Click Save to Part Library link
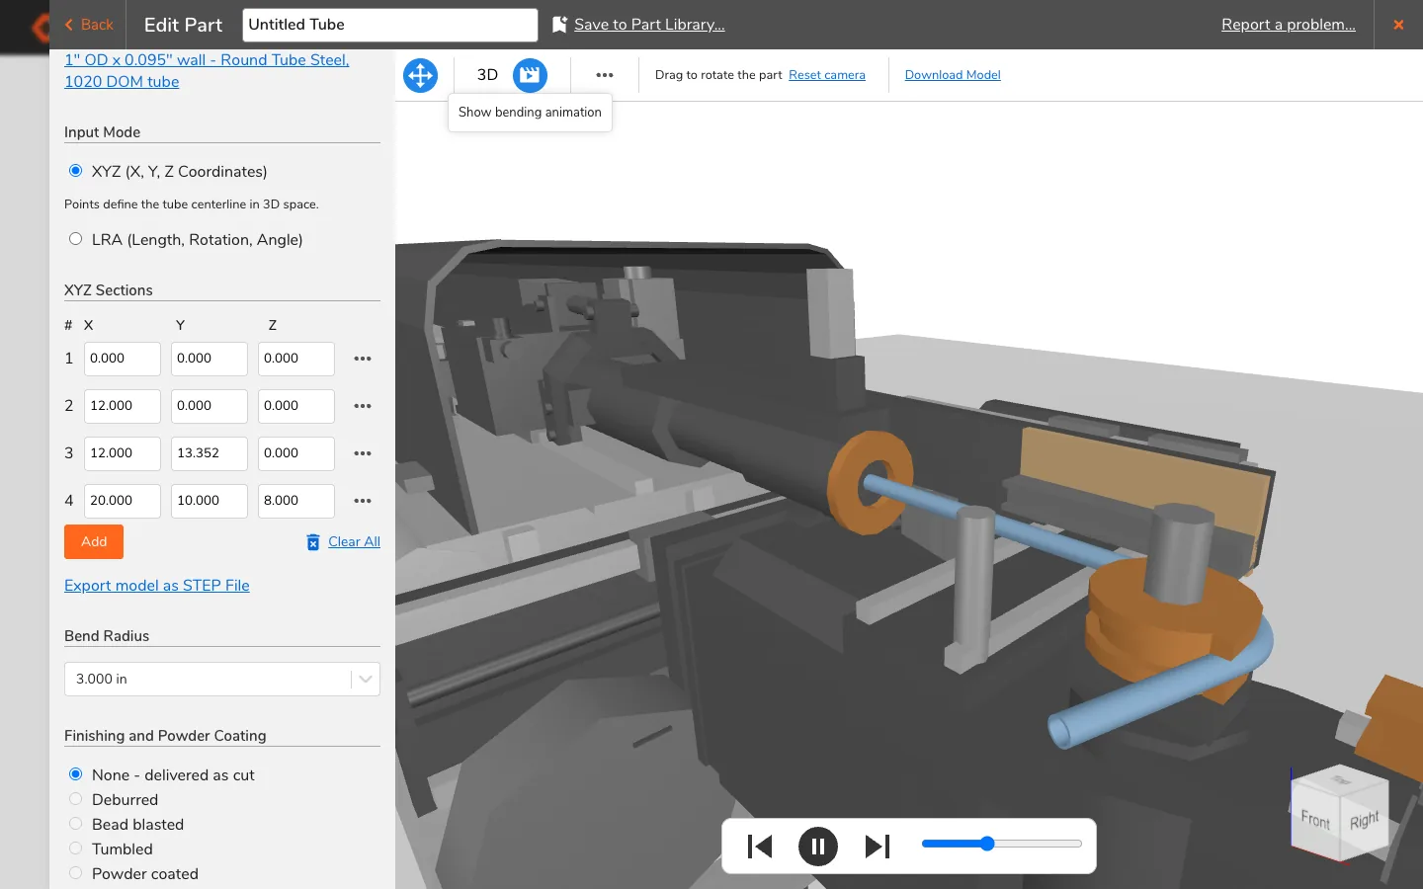 click(x=649, y=25)
